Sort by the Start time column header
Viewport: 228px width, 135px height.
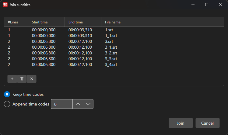[46, 22]
